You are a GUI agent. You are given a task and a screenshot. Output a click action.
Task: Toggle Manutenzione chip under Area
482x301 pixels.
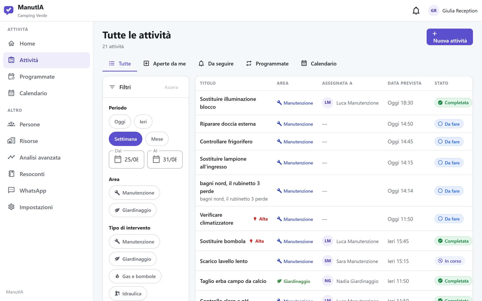point(134,193)
